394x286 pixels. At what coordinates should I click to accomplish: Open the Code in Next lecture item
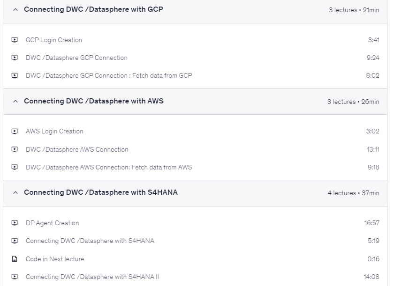point(55,259)
